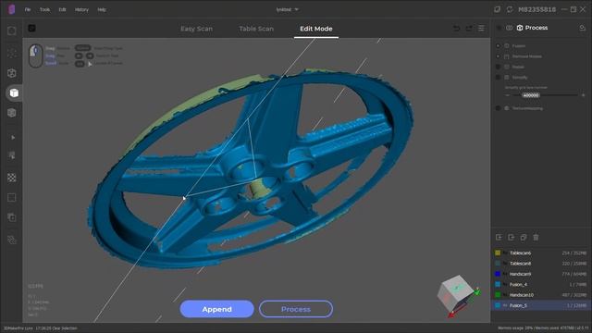Expand the small arrow in left sidebar
Viewport: 592px width, 333px height.
click(13, 138)
